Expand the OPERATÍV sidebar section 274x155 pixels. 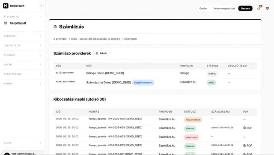coord(23,36)
